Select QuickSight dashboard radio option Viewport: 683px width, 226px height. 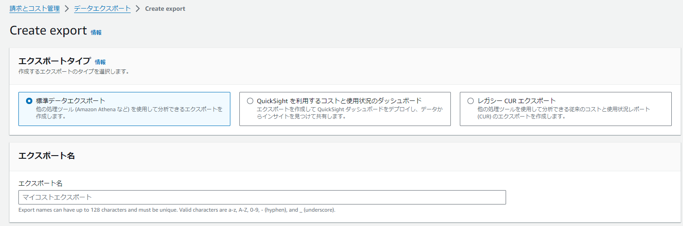pyautogui.click(x=250, y=101)
